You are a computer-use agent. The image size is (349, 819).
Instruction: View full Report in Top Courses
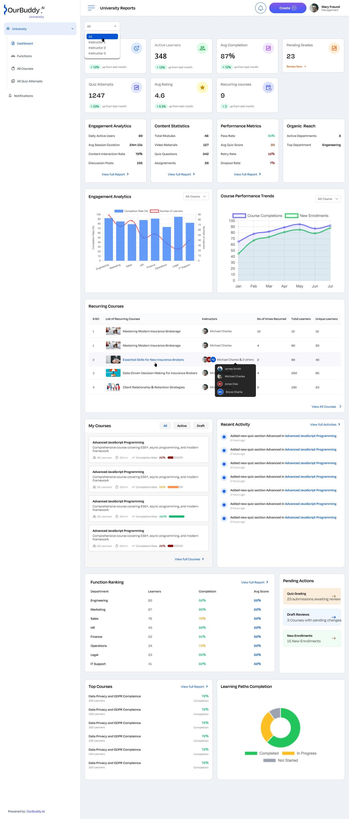pyautogui.click(x=194, y=687)
